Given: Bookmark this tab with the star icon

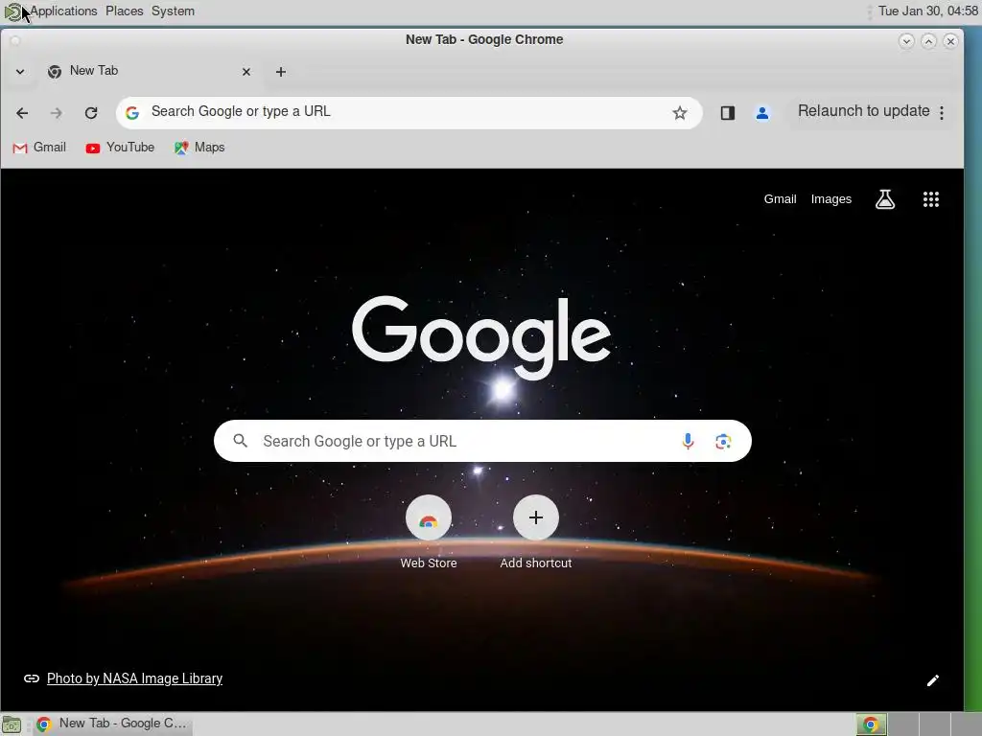Looking at the screenshot, I should click(680, 113).
